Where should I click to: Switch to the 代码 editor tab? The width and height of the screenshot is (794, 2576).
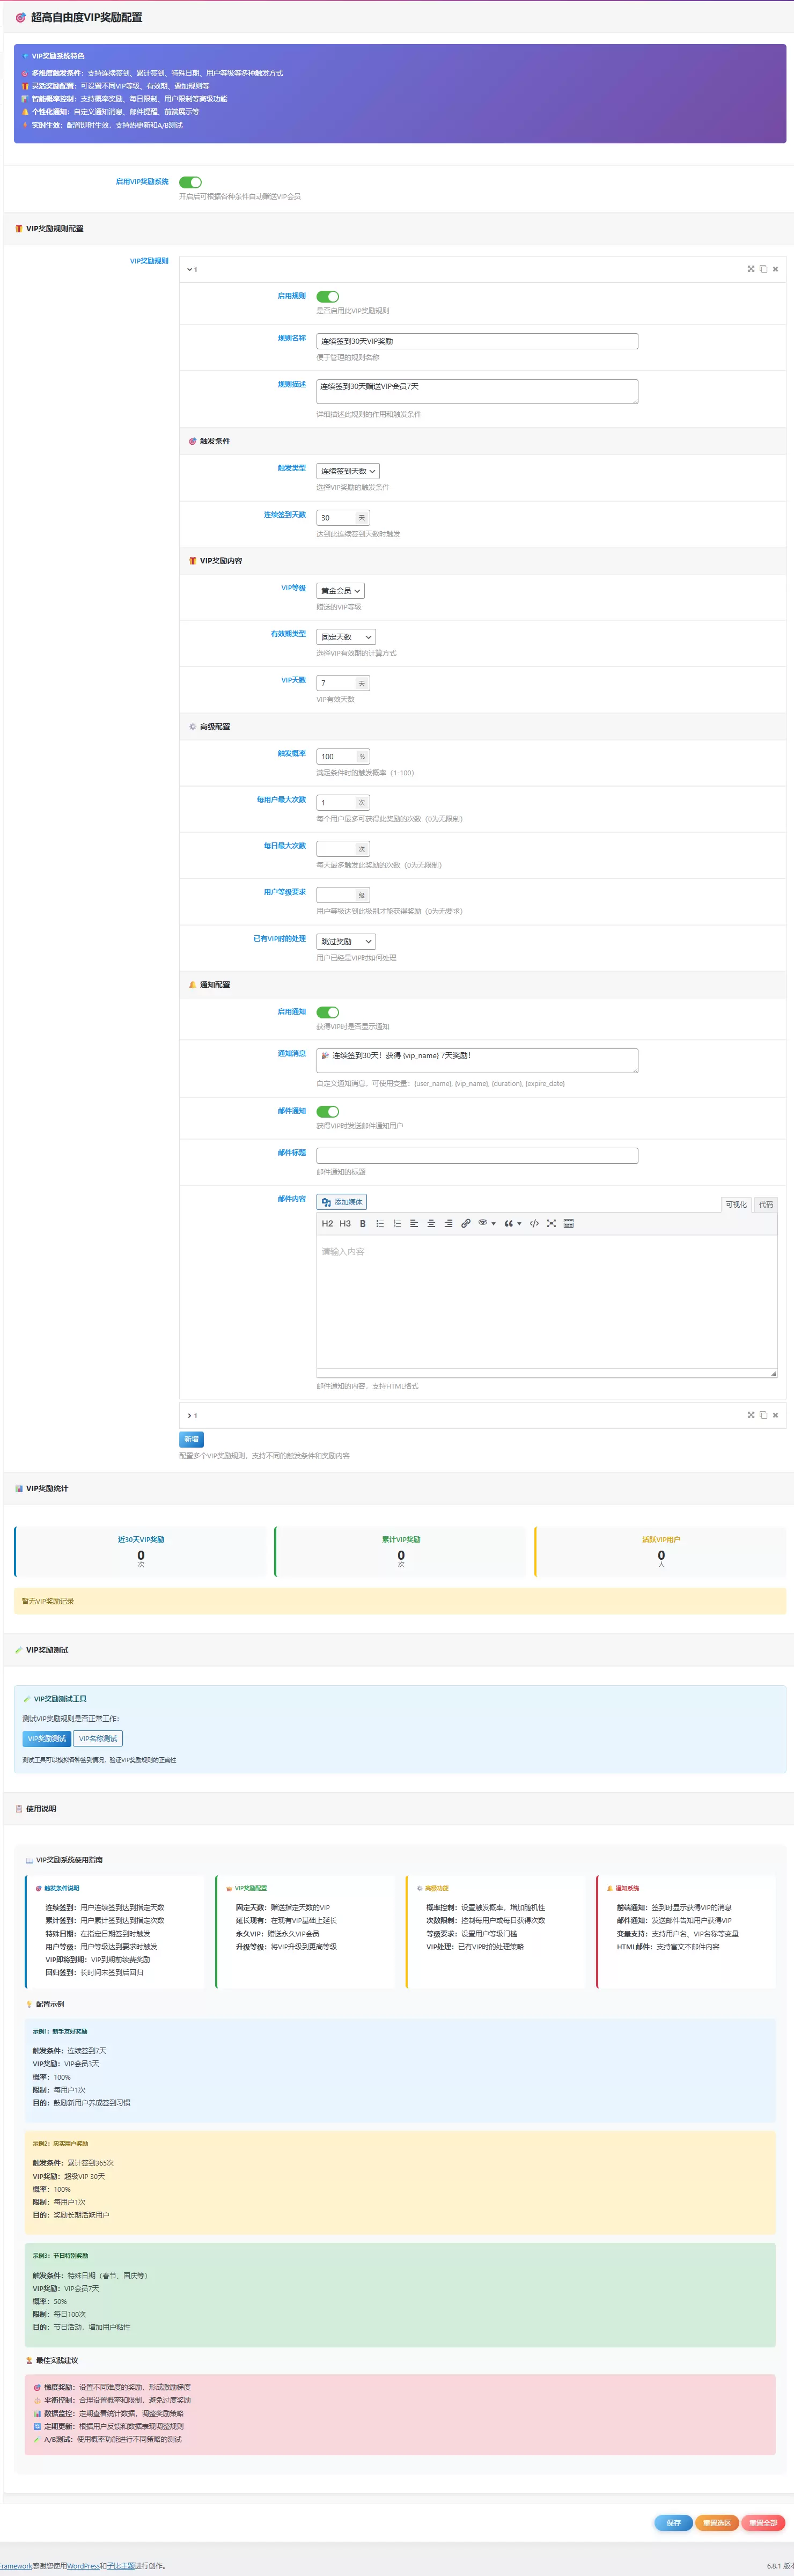(x=765, y=1205)
